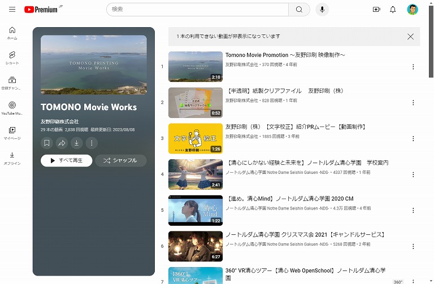Open options for 文字校正 PR movie
The height and width of the screenshot is (284, 434).
413,139
